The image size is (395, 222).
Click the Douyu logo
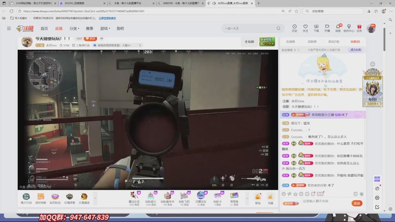coord(25,29)
